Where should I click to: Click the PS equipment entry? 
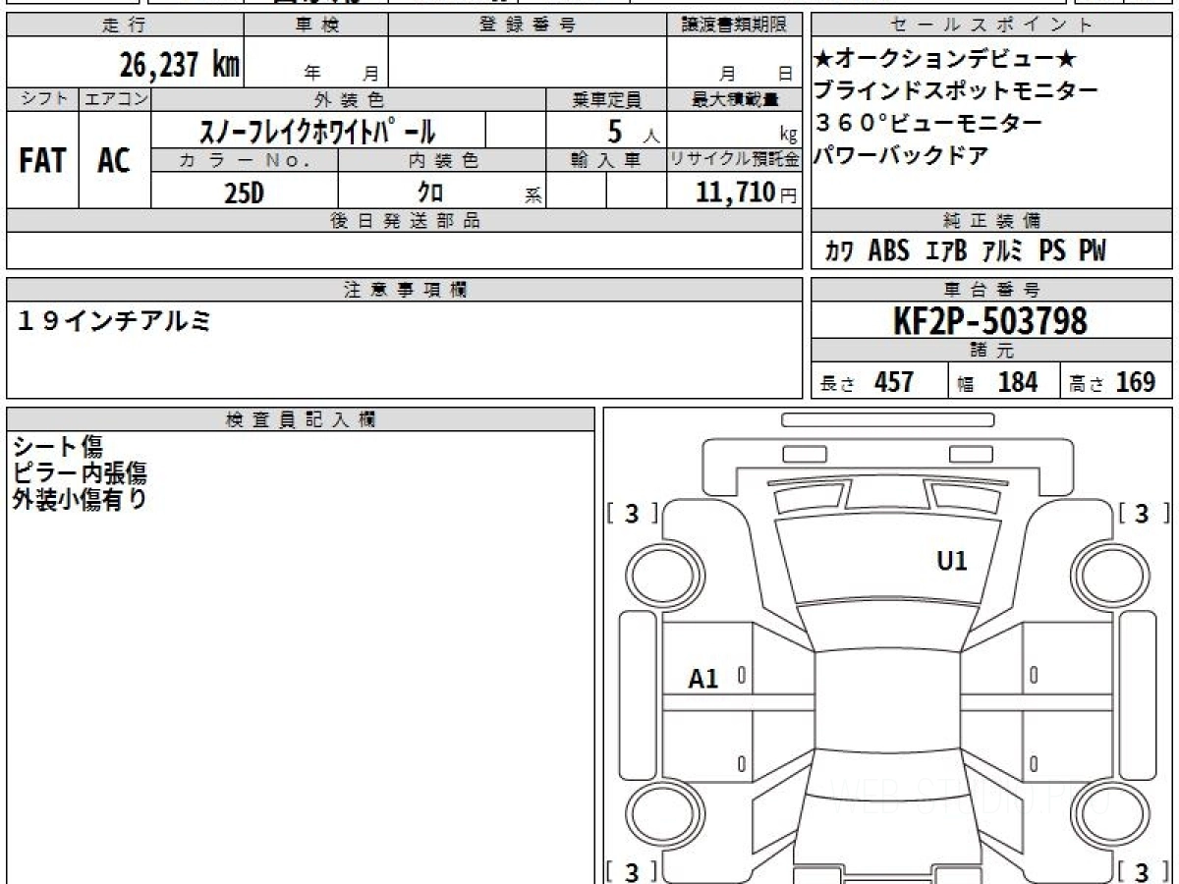click(1052, 251)
